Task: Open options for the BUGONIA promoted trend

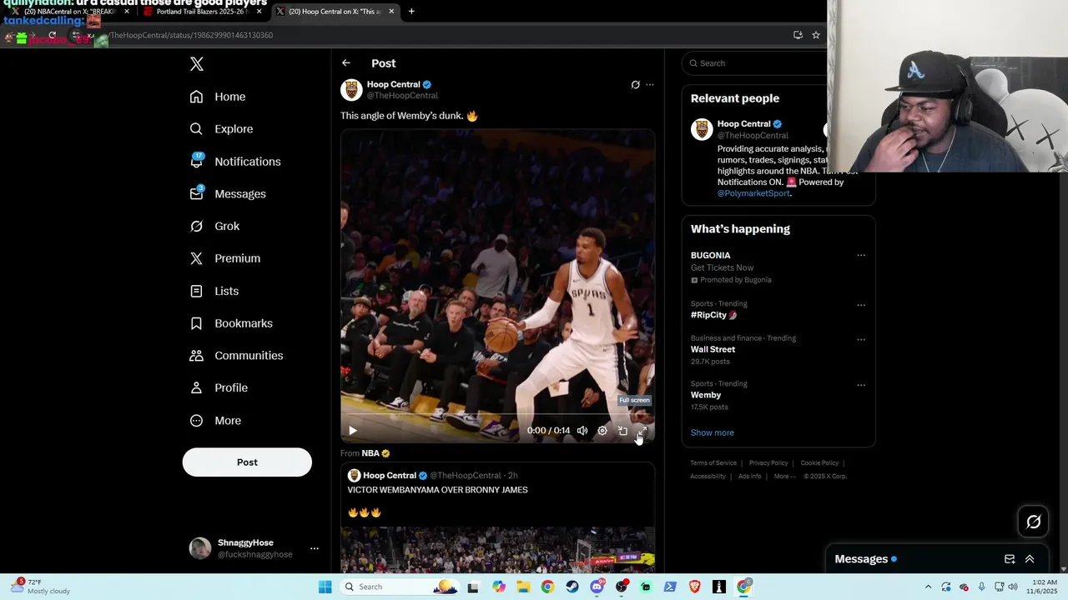Action: click(861, 256)
